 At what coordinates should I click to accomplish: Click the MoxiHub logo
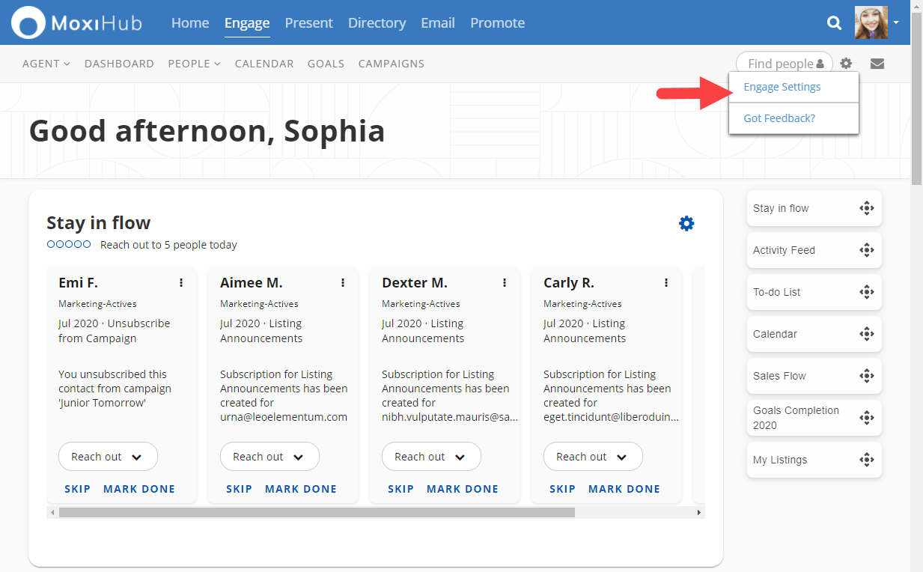point(77,23)
